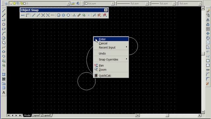Select the Temporary Track Point snap icon
211x119 pixels.
(23, 15)
